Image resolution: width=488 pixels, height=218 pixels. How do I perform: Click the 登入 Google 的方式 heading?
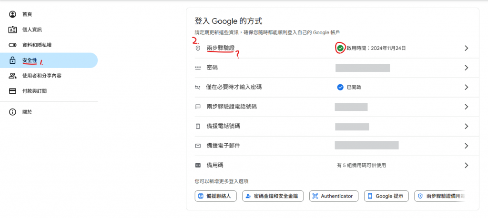(228, 21)
